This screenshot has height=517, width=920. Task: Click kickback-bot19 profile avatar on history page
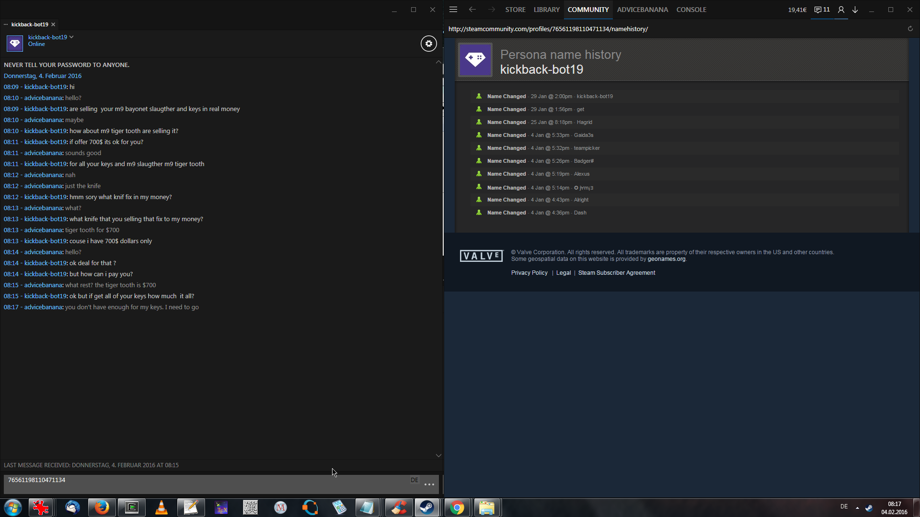pos(475,60)
